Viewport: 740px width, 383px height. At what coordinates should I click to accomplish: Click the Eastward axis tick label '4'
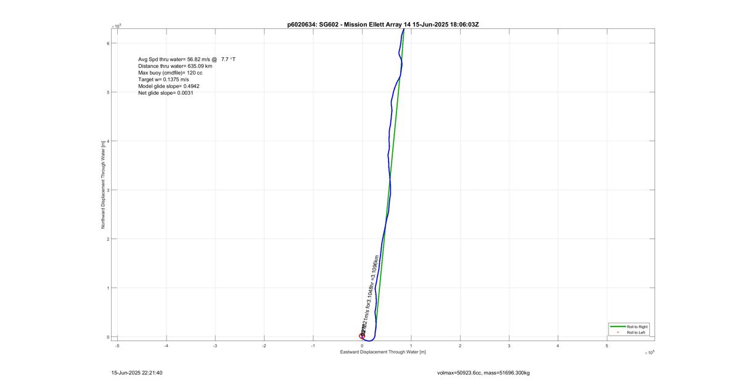558,346
